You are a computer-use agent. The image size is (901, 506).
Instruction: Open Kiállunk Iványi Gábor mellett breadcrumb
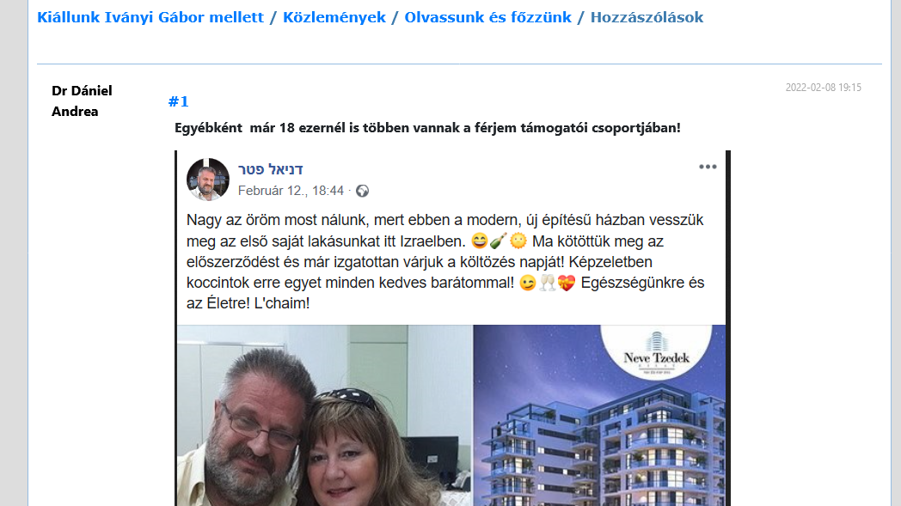coord(150,17)
